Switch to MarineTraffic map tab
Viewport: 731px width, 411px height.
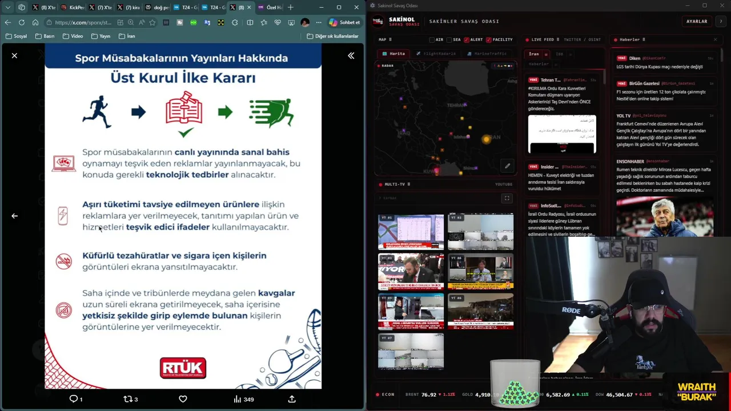click(487, 54)
